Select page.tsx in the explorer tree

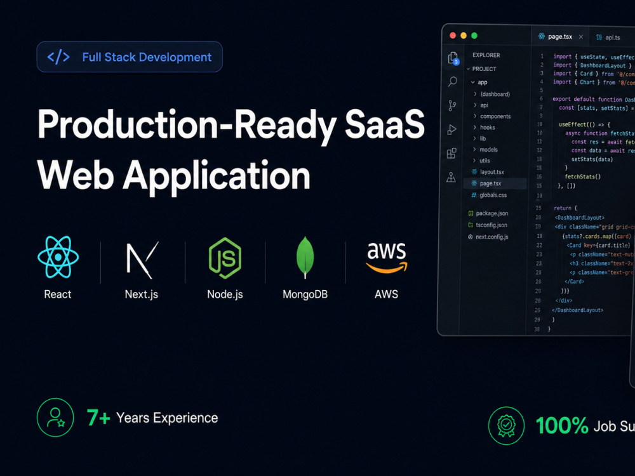(x=495, y=183)
